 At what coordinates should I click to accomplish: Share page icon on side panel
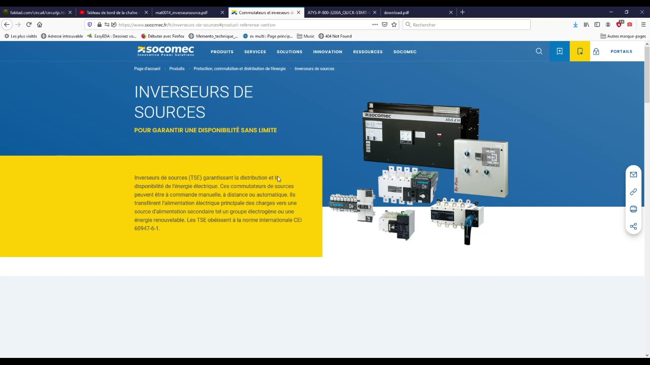[633, 226]
